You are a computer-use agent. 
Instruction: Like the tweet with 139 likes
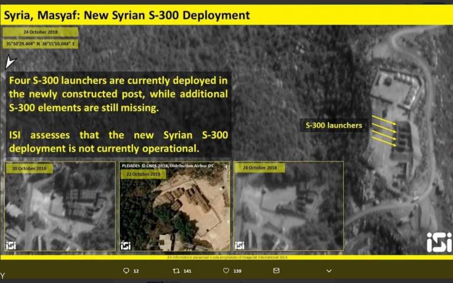click(x=226, y=271)
